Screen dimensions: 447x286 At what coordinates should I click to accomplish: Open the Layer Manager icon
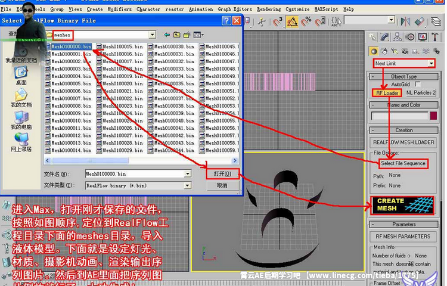[436, 21]
